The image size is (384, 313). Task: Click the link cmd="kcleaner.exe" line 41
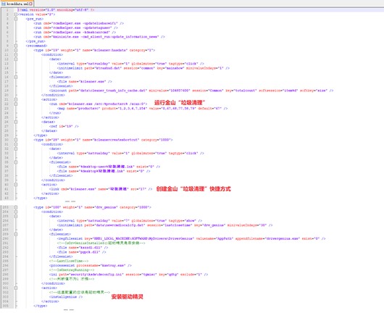(x=101, y=189)
